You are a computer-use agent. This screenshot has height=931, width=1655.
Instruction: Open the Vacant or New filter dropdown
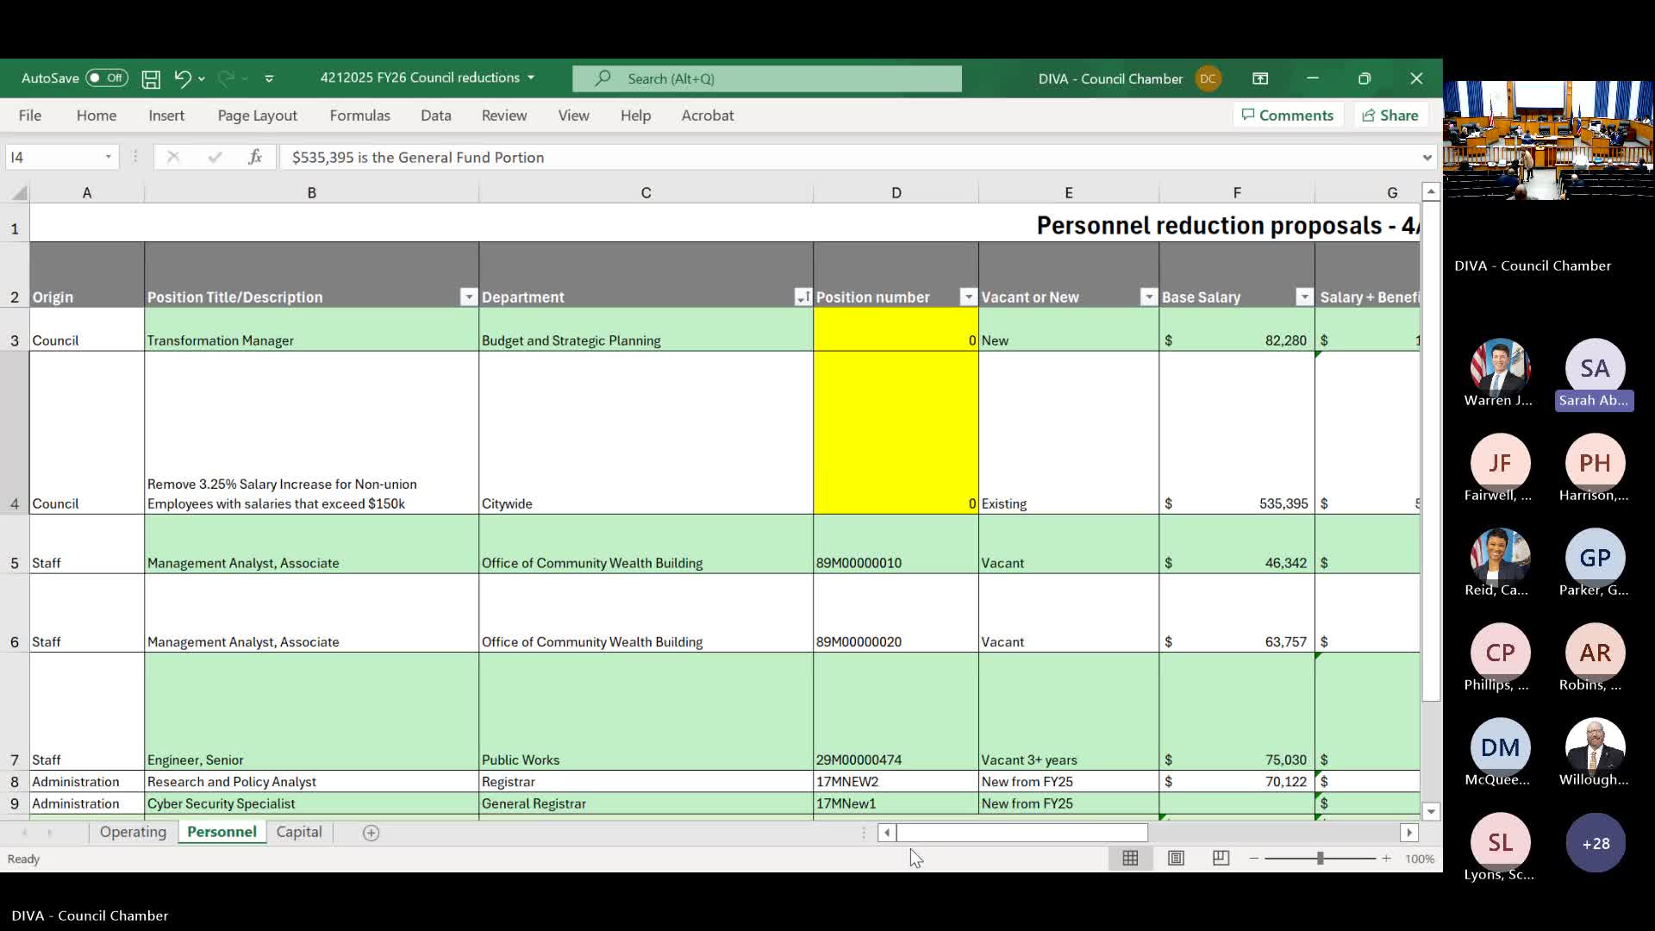pyautogui.click(x=1148, y=297)
